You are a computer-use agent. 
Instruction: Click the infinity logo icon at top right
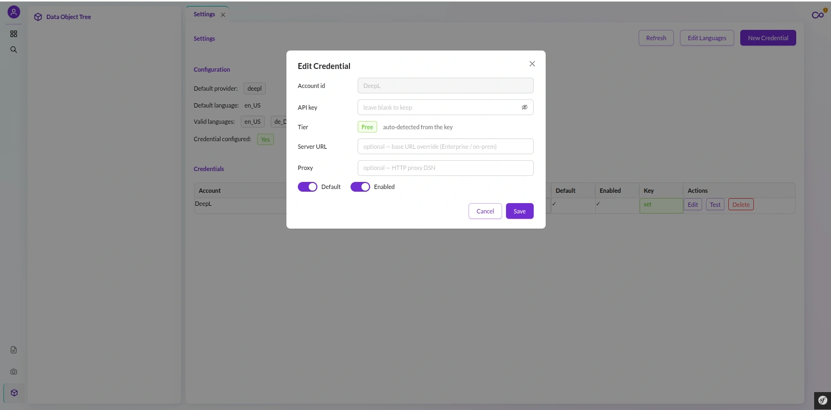[x=818, y=15]
